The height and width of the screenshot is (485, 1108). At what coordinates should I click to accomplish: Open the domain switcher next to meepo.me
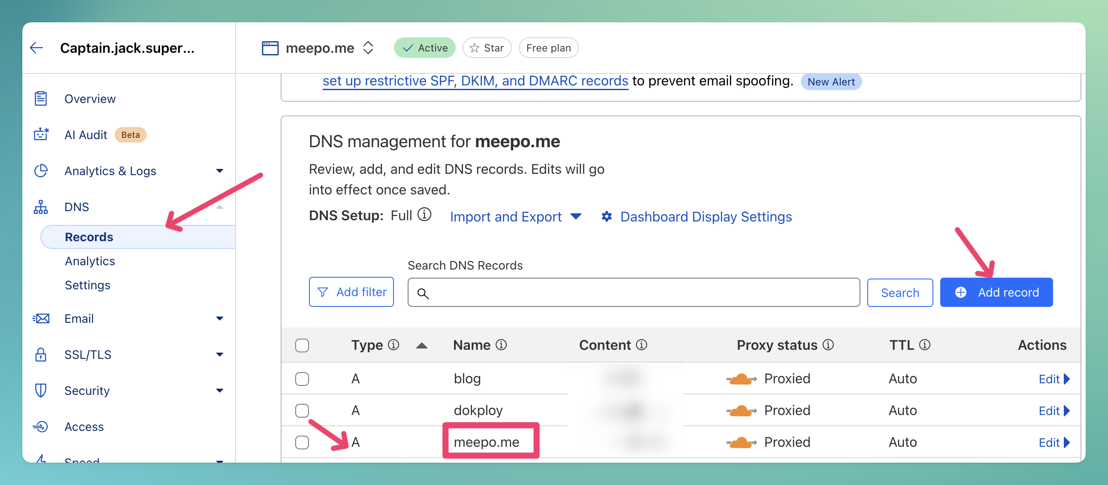(368, 48)
